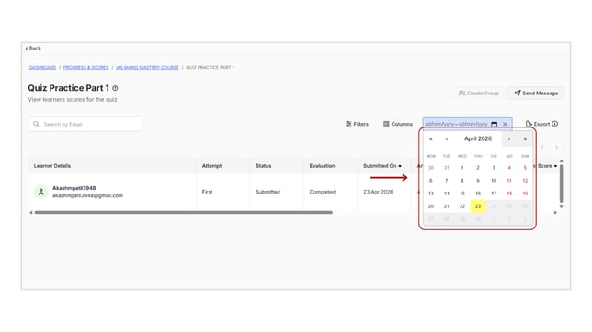Viewport: 592px width, 332px height.
Task: Choose April 21 in the calendar
Action: pos(447,206)
